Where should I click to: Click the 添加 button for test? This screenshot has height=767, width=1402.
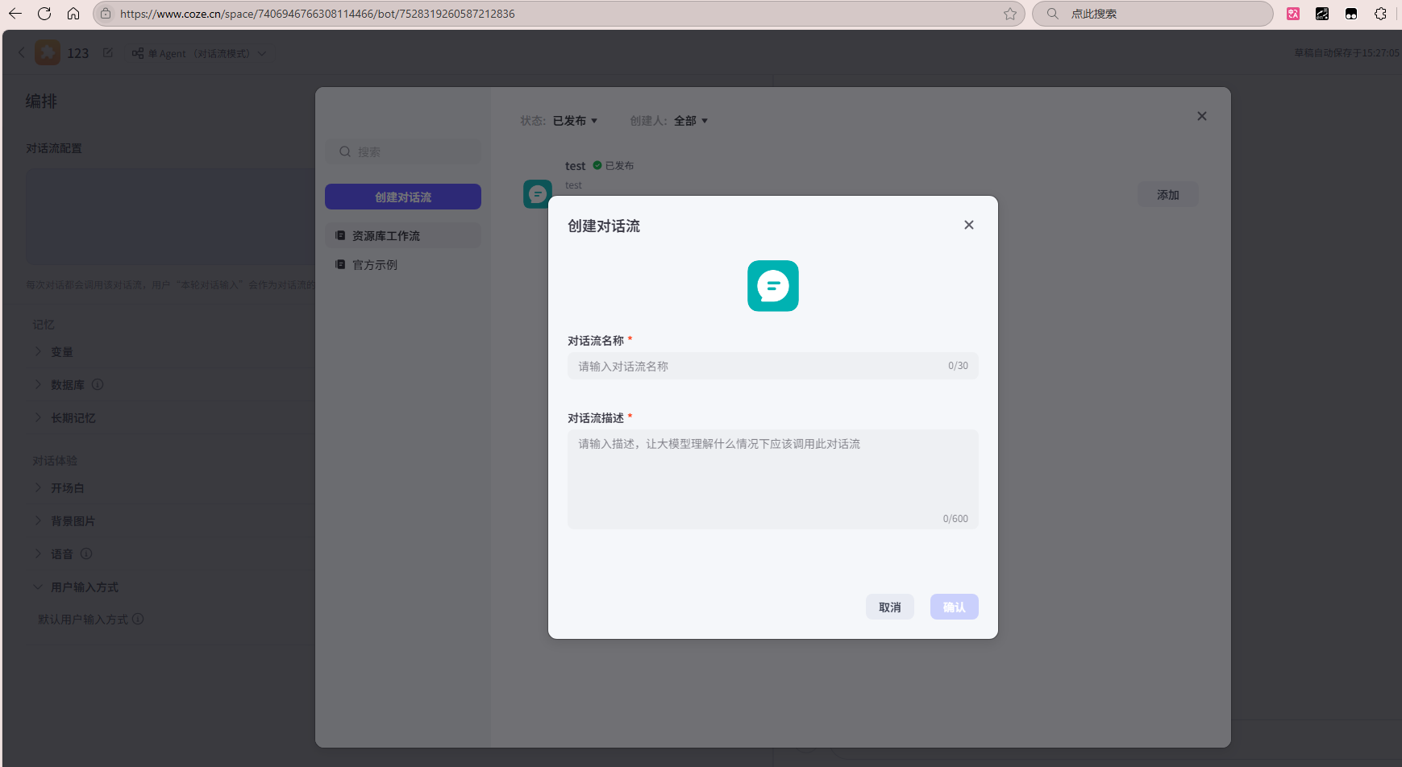click(1167, 195)
